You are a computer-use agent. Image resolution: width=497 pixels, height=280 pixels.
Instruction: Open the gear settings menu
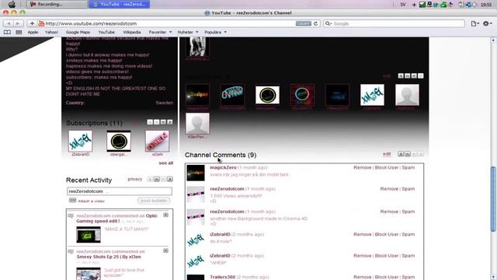click(487, 23)
